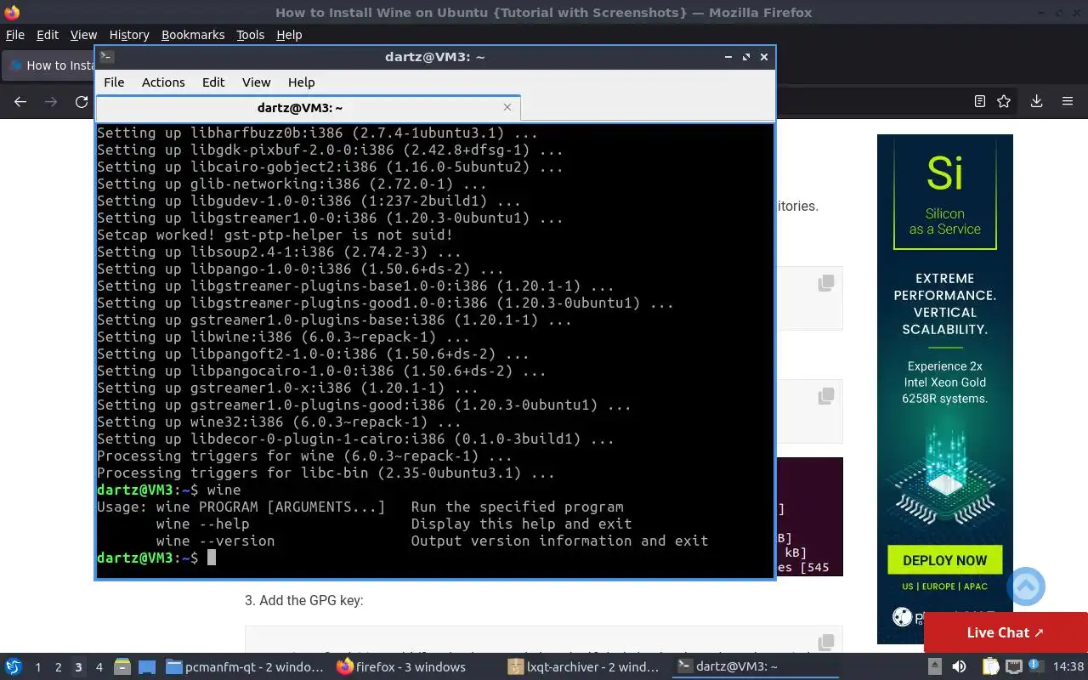
Task: Open removable media tray icon
Action: click(934, 667)
